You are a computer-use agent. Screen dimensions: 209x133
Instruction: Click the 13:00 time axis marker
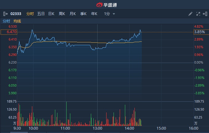[97, 128]
